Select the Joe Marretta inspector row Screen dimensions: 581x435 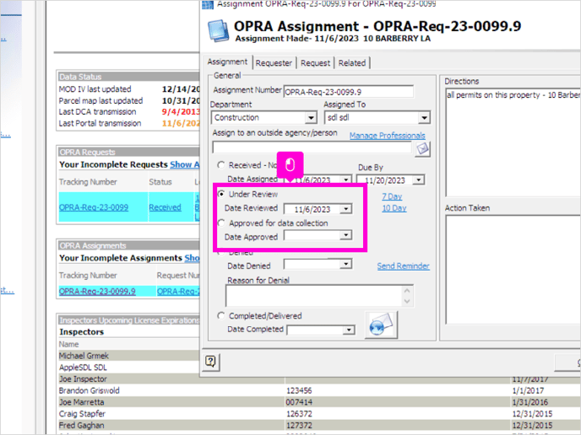pyautogui.click(x=318, y=402)
